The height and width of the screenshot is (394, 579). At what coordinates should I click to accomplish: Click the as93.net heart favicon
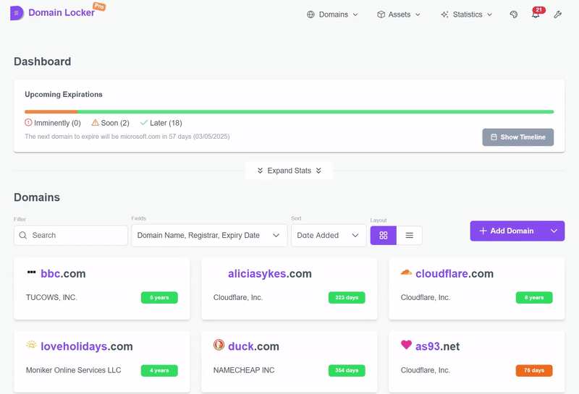click(406, 346)
